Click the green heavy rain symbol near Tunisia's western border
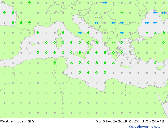Screen dimensions: 168x129 click(55, 63)
